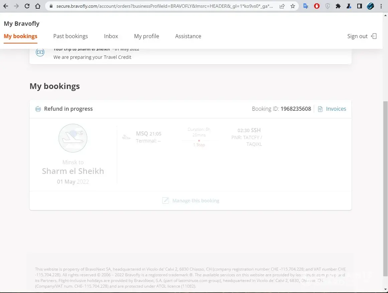Click the pencil edit icon for Manage this booking
Screen dimensions: 388x293
165,200
